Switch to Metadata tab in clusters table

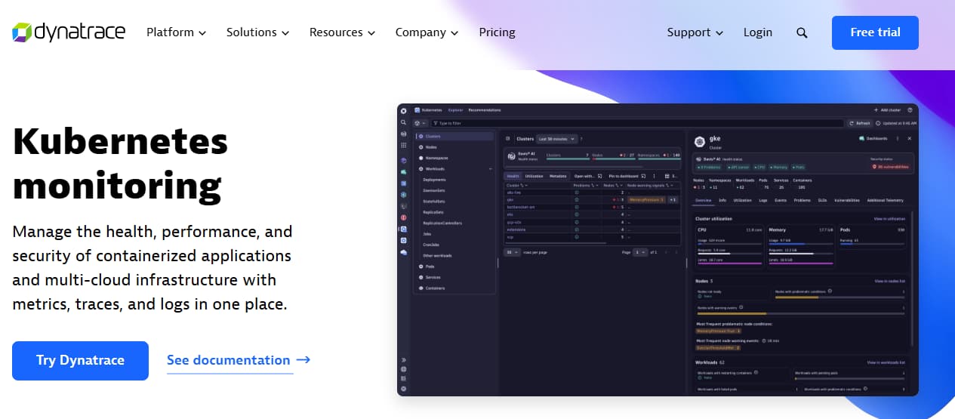558,176
